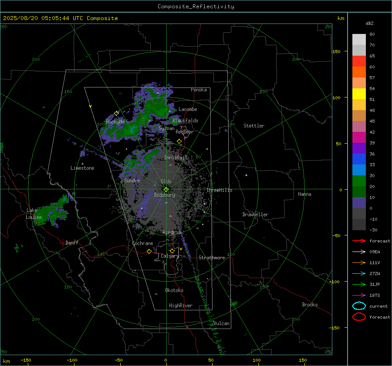Select the bright green 20-30 dBZ swatch
This screenshot has width=392, height=366.
359,181
